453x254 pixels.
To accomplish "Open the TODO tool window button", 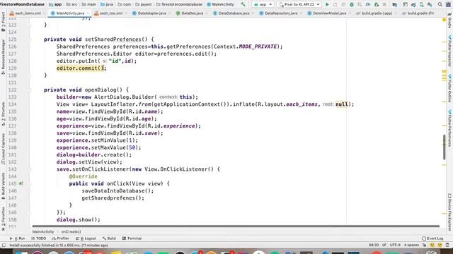I will pyautogui.click(x=39, y=238).
